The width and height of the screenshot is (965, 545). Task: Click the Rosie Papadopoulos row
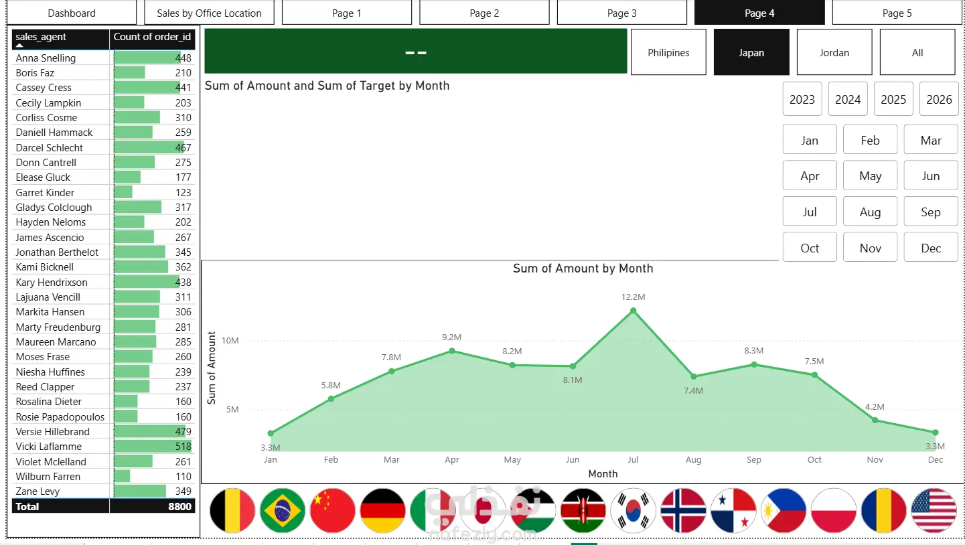104,416
